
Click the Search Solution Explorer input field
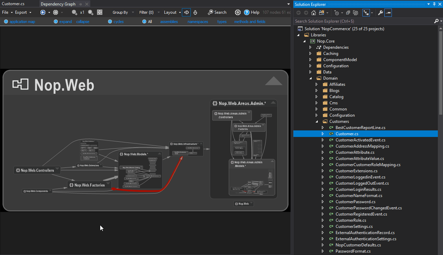pos(363,21)
